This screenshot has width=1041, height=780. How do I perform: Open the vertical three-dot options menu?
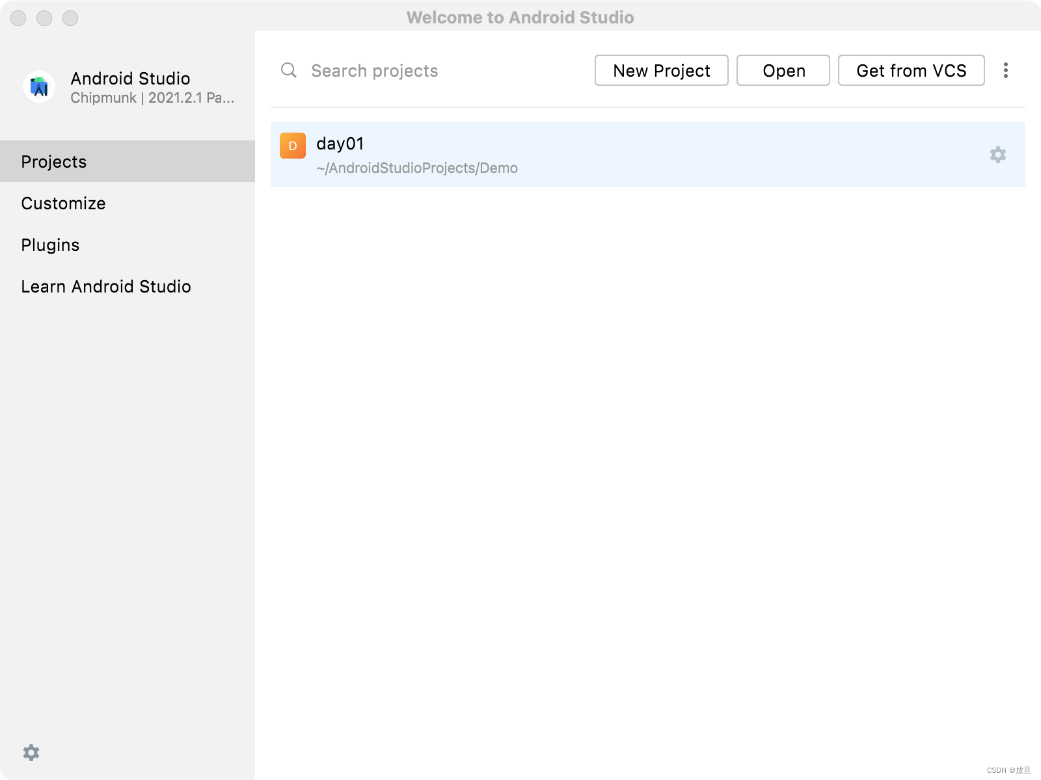(x=1006, y=70)
